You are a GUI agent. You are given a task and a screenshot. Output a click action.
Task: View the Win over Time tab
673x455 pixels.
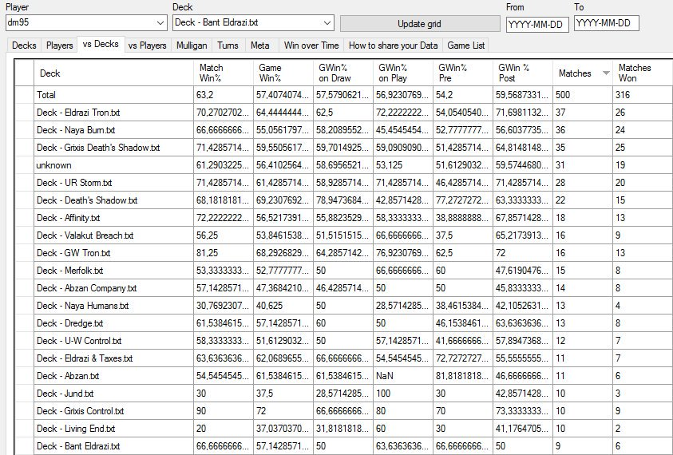[x=311, y=45]
